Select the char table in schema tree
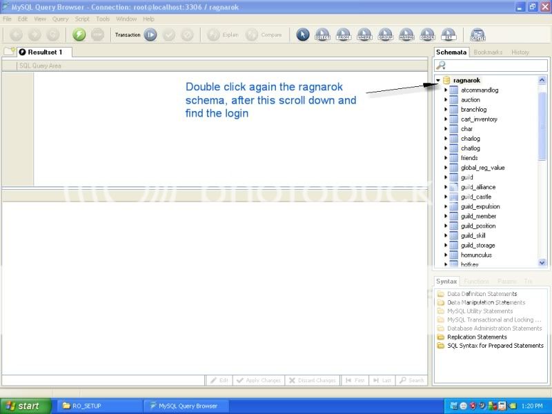Image resolution: width=552 pixels, height=414 pixels. pyautogui.click(x=466, y=129)
